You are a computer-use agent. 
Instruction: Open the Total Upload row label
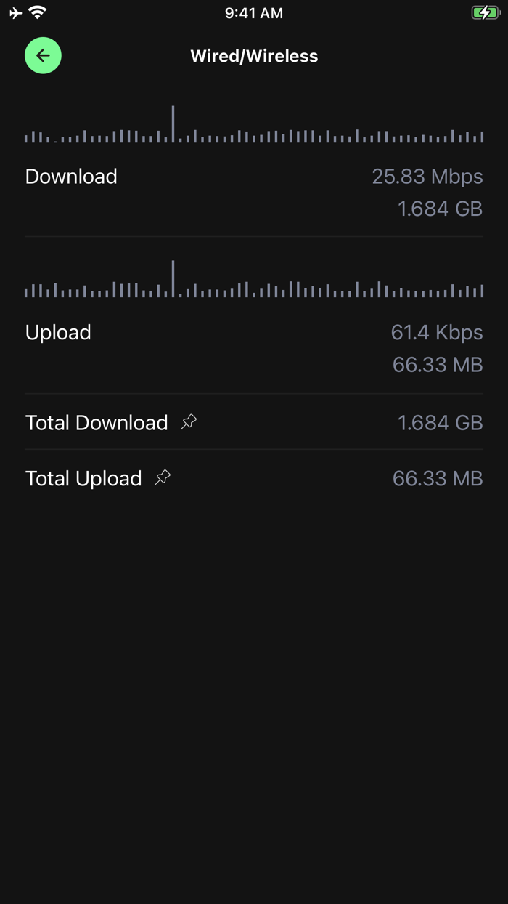point(83,478)
